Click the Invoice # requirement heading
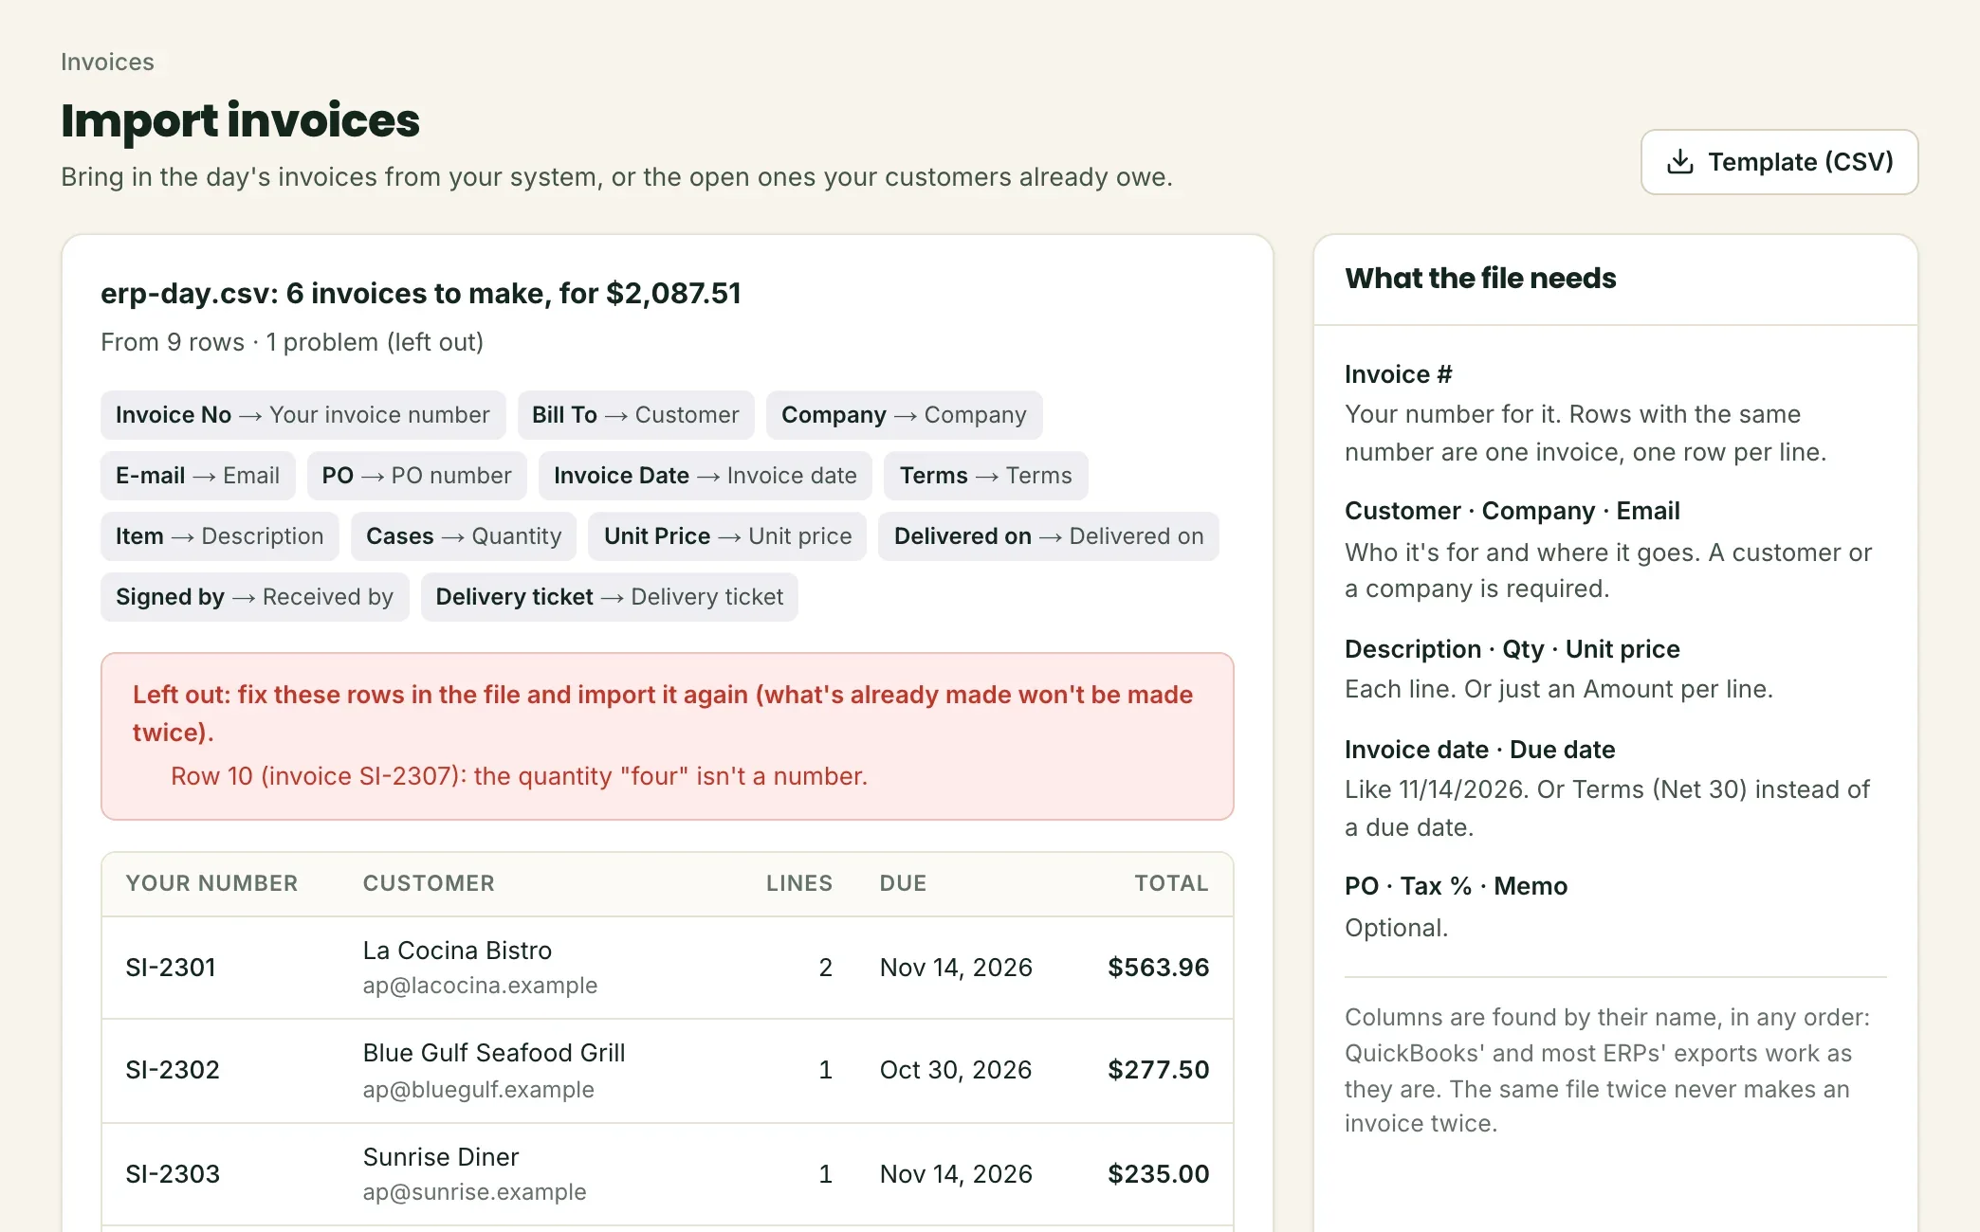Screen dimensions: 1980x1232 pyautogui.click(x=1398, y=374)
